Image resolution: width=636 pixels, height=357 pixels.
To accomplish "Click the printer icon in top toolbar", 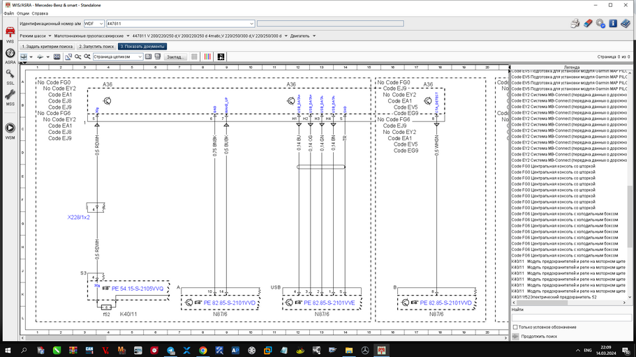I will click(x=575, y=24).
